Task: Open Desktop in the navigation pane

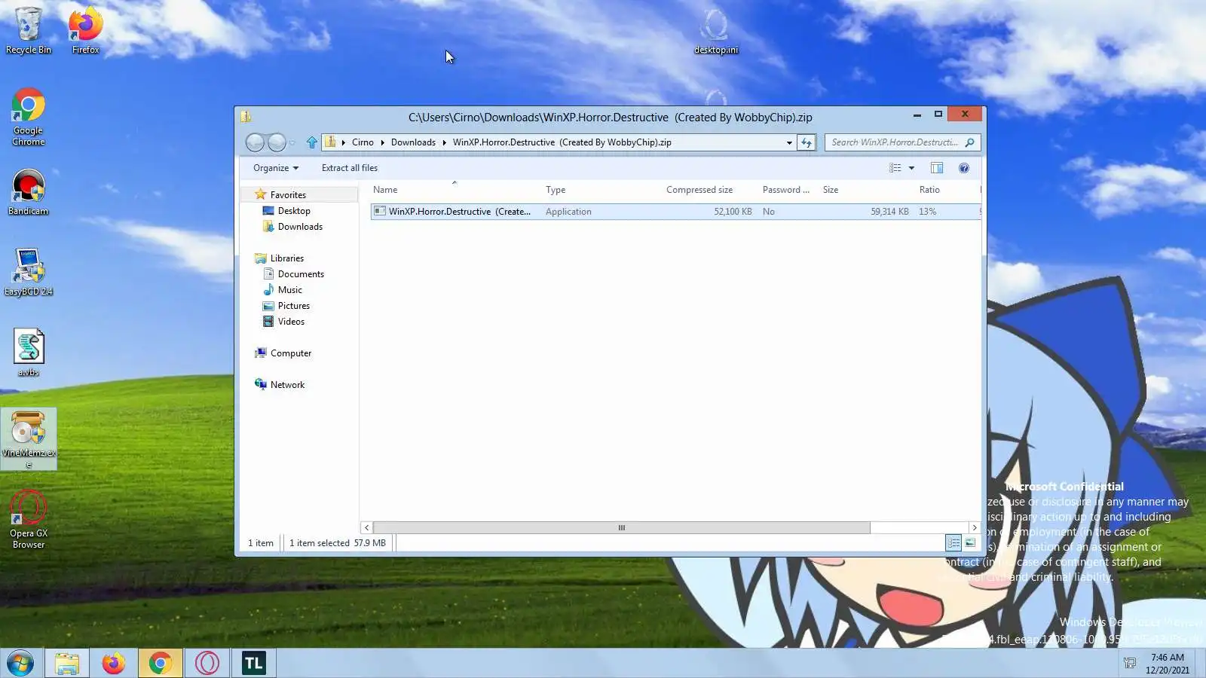Action: point(294,211)
